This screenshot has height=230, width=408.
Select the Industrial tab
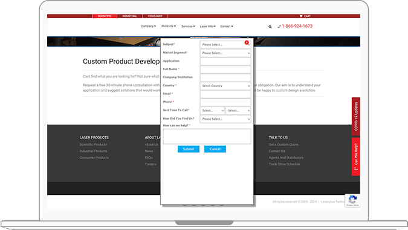click(x=129, y=16)
